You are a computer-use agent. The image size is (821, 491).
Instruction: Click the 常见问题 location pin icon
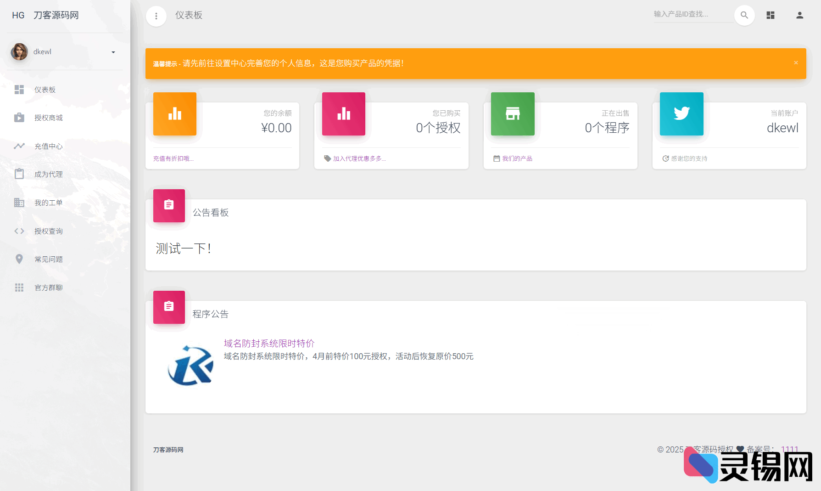point(19,259)
